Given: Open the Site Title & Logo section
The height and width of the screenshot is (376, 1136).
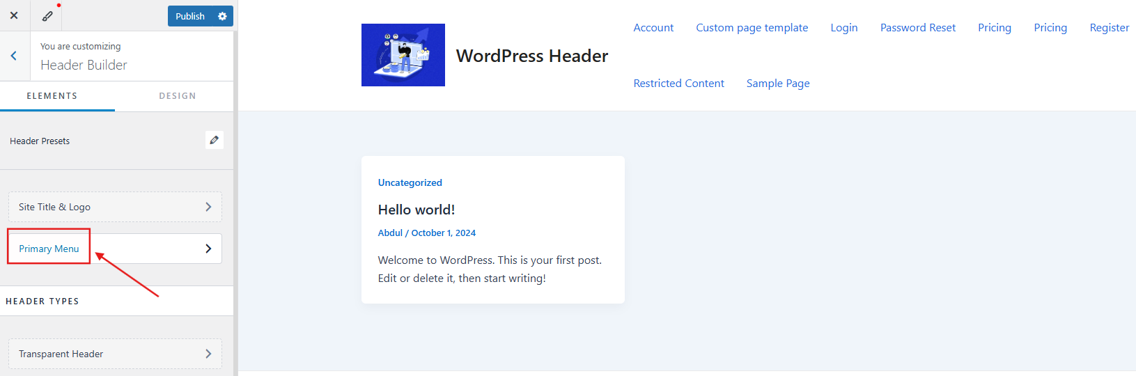Looking at the screenshot, I should [115, 207].
